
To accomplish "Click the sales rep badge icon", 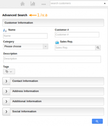I will click(57, 42).
